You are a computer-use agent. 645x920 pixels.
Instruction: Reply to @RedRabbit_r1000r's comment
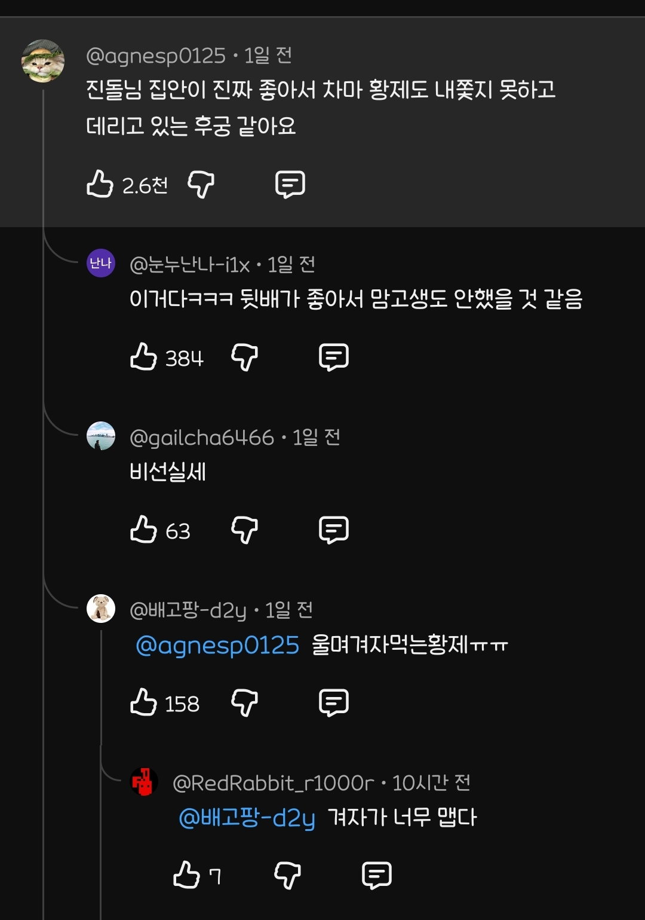377,875
